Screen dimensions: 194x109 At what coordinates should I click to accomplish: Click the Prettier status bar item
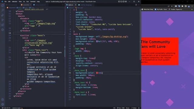pos(134,108)
